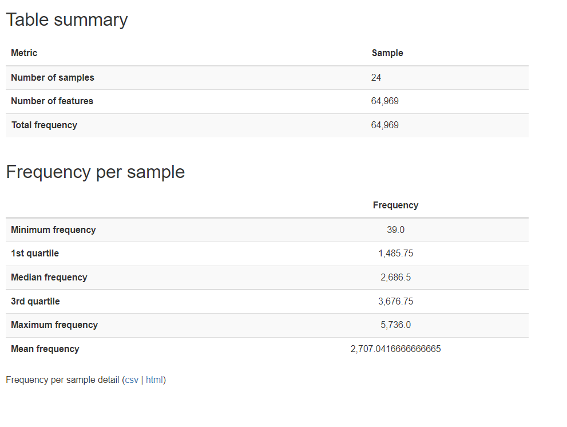The image size is (567, 427).
Task: Click the Number of features row label
Action: tap(52, 101)
